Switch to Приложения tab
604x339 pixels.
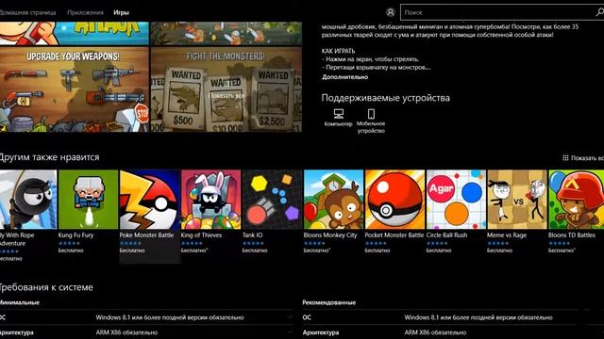85,12
